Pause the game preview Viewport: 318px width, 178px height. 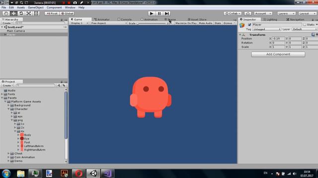(x=159, y=13)
